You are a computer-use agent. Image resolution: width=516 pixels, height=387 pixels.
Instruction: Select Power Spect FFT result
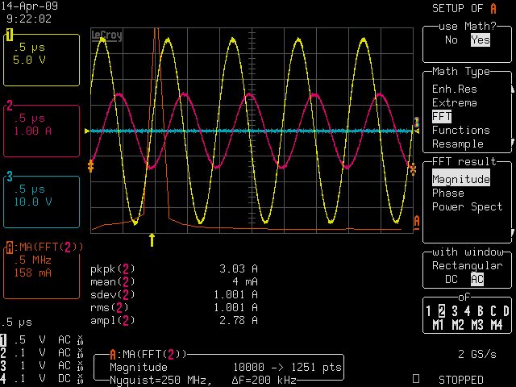click(468, 207)
